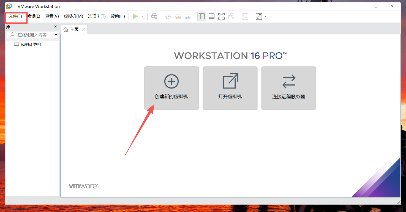Screen dimensions: 406x212
Task: Open the 文件(F) menu
Action: (15, 16)
